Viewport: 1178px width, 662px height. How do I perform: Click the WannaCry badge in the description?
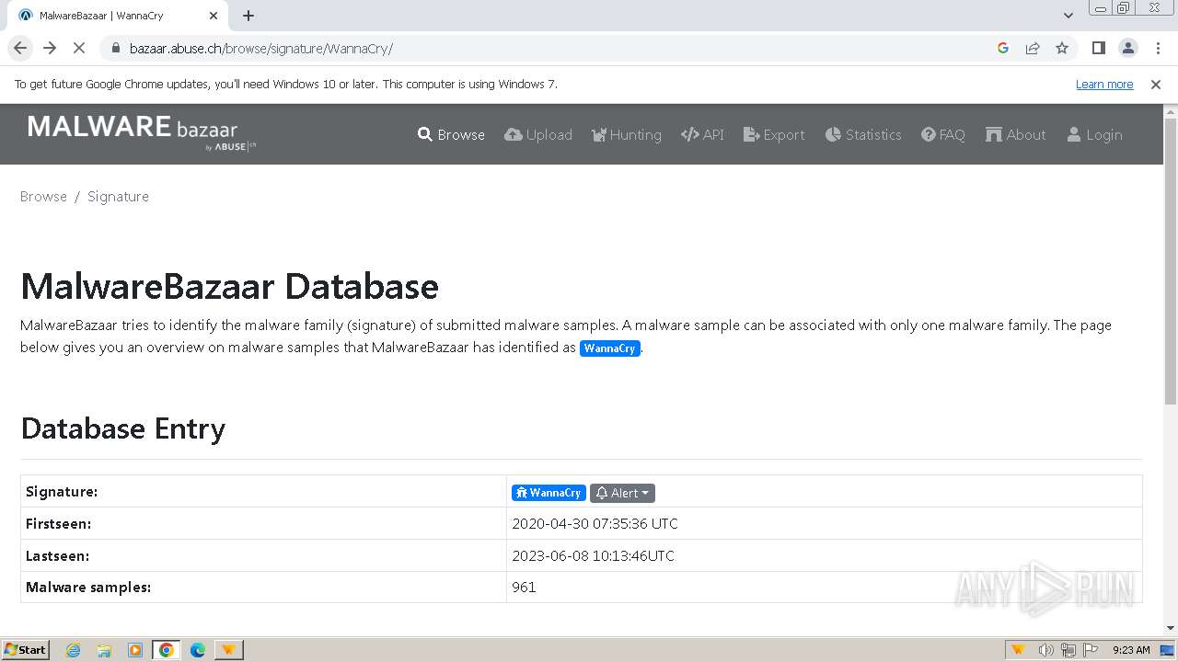click(609, 348)
